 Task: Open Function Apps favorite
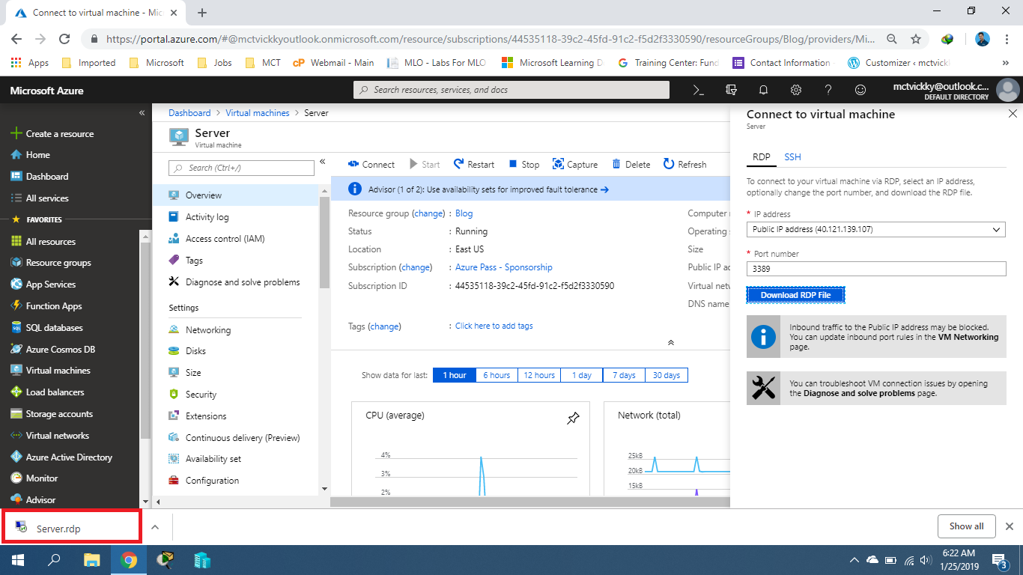(x=46, y=306)
